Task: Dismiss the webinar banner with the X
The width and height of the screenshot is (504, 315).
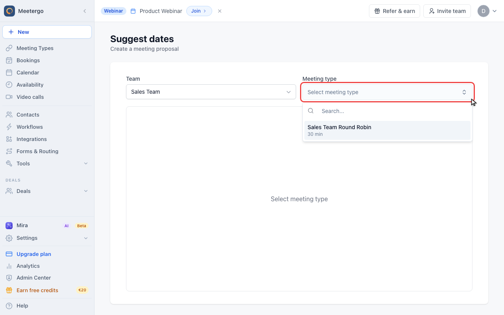Action: coord(220,11)
